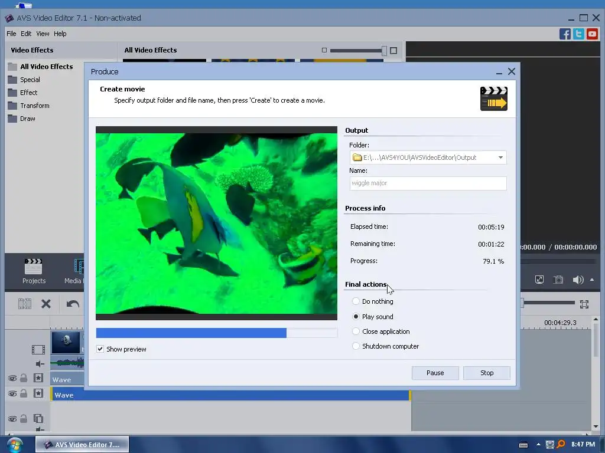Select the Transform folder
This screenshot has height=453, width=605.
pos(29,106)
